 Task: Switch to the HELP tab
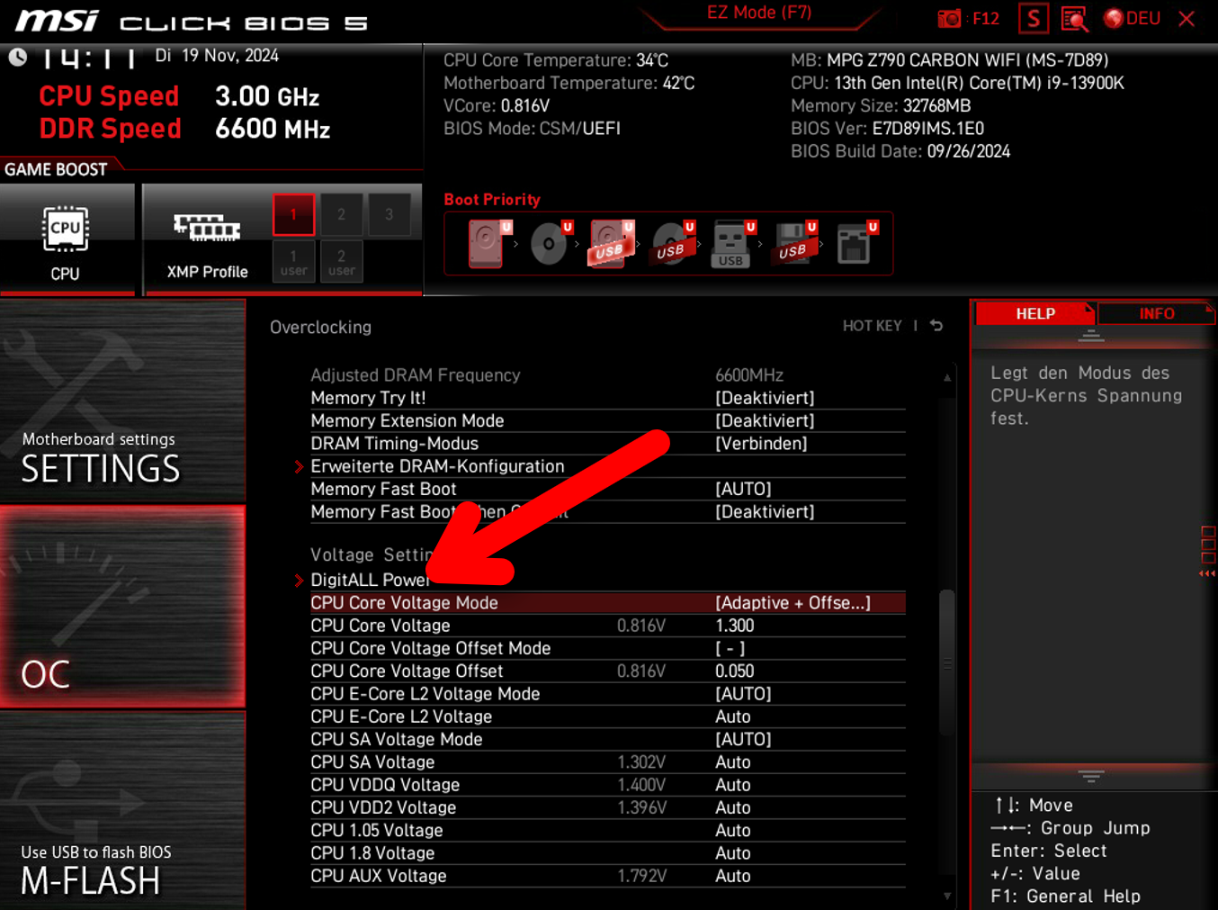point(1034,313)
